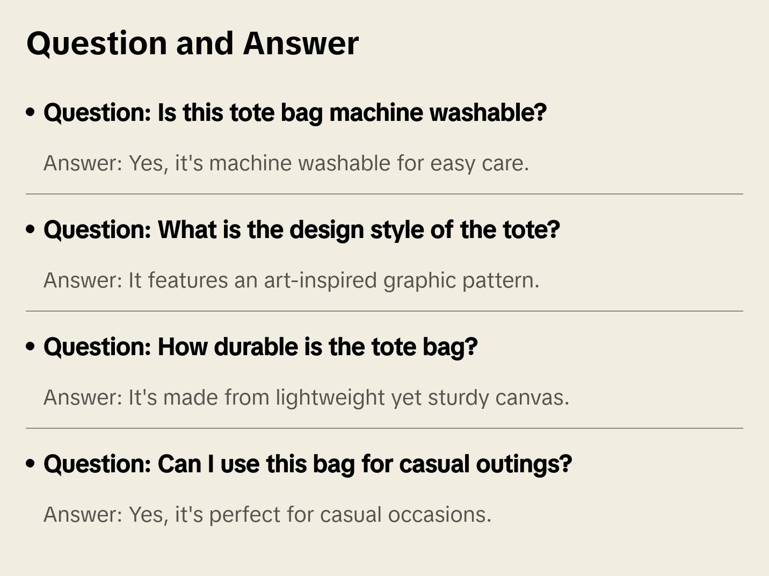This screenshot has height=576, width=769.
Task: Click the bullet beside the design style question
Action: click(31, 230)
